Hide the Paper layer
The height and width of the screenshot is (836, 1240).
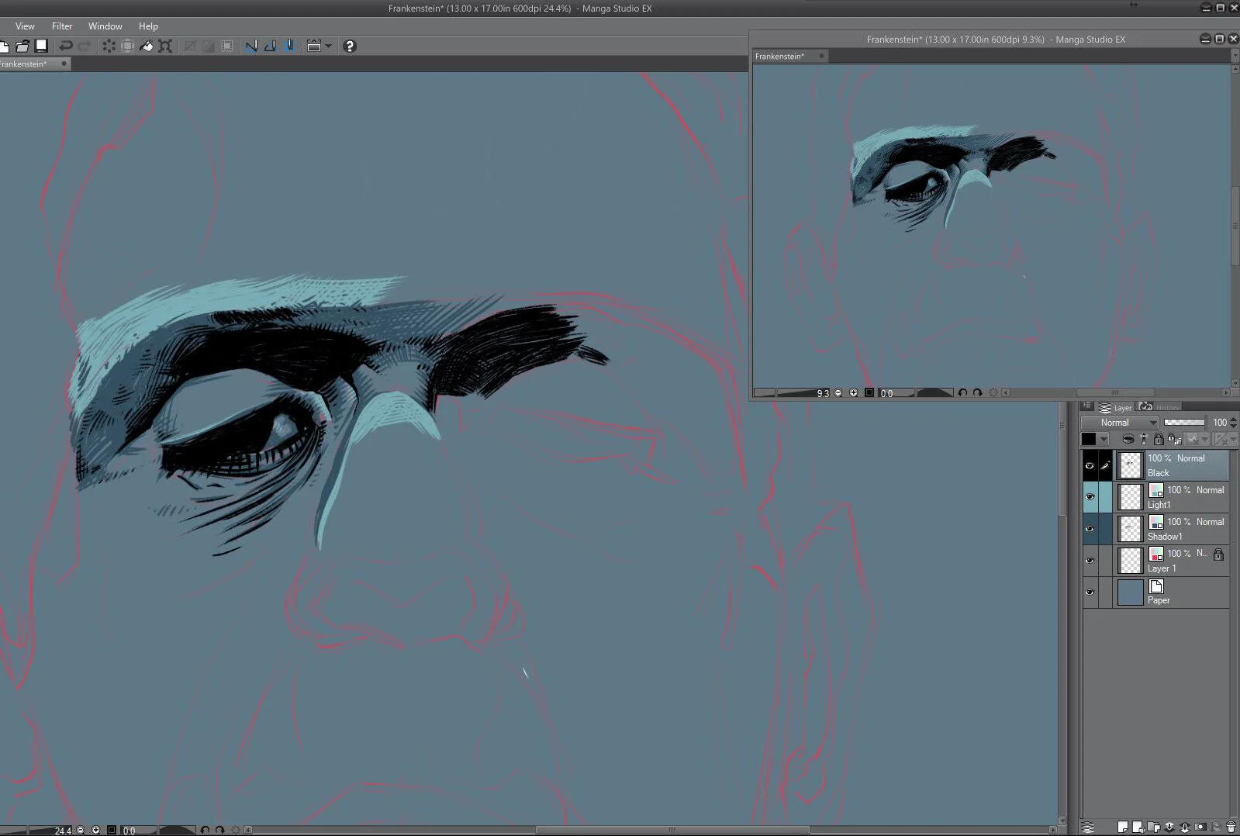1090,592
